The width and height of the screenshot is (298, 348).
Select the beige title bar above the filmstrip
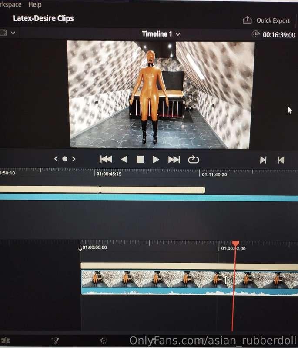[x=189, y=266]
